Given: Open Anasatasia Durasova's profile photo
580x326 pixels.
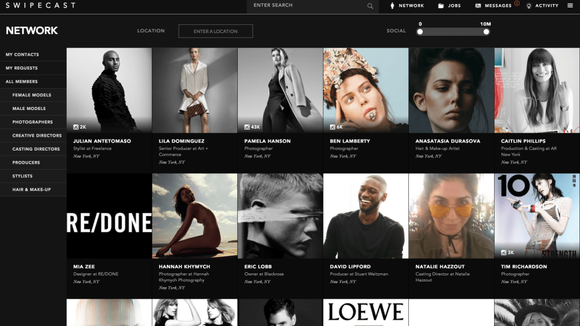Looking at the screenshot, I should [x=451, y=90].
